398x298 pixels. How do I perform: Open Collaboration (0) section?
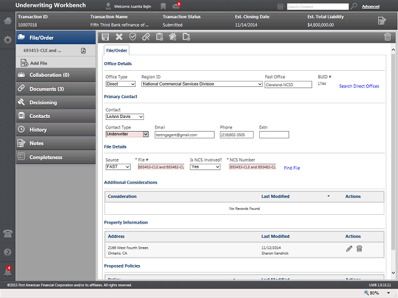click(56, 75)
